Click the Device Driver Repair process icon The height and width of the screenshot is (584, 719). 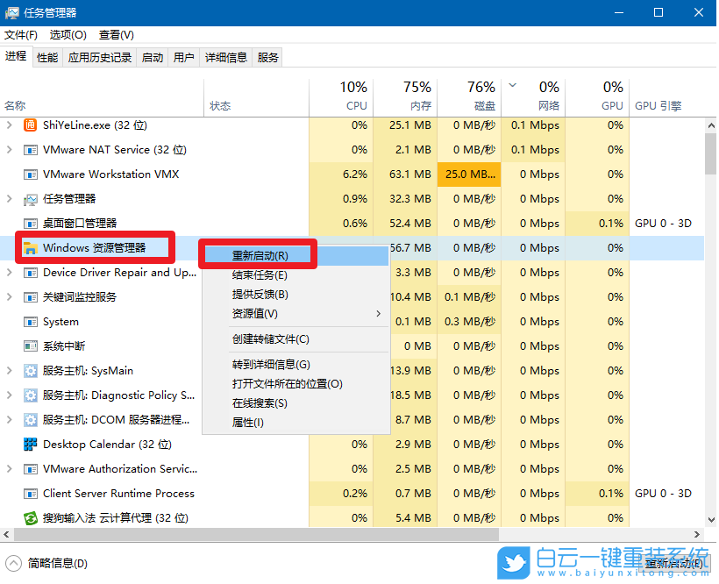(29, 273)
